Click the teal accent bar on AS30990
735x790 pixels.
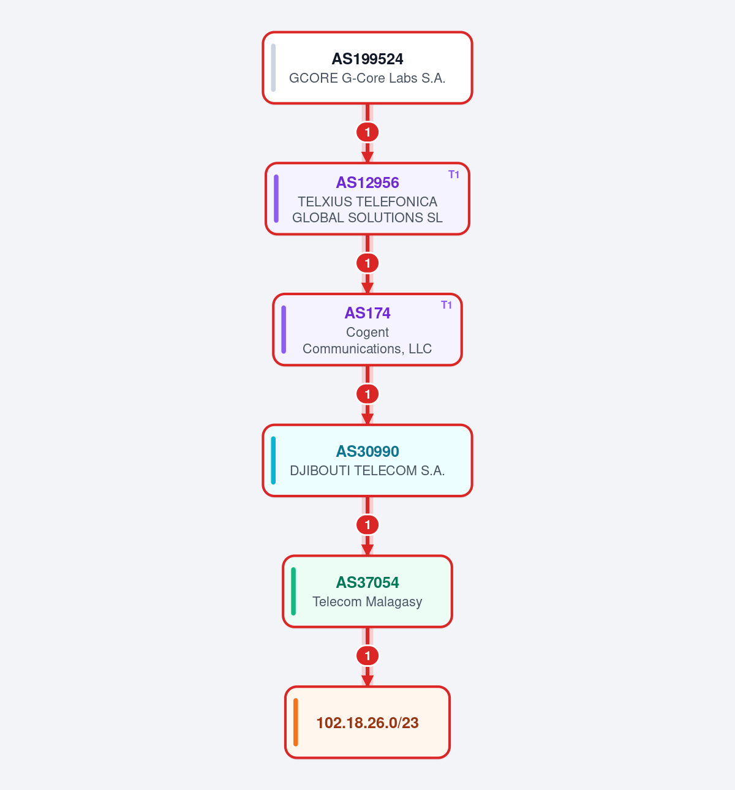[x=273, y=461]
